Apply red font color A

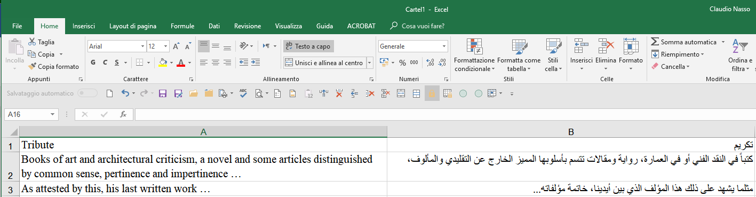(180, 62)
